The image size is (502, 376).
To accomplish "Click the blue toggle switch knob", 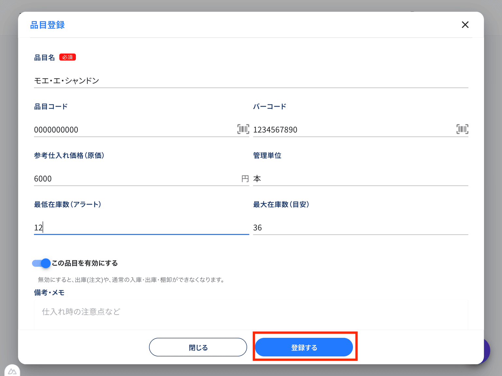I will tap(45, 263).
